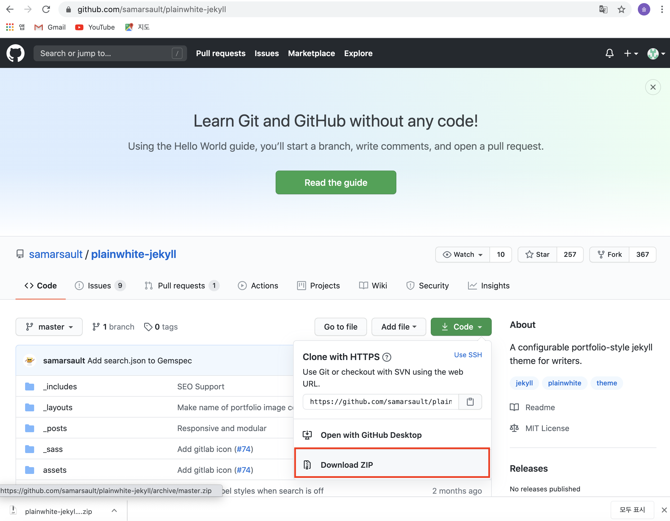Bookmark page with the star icon
The image size is (670, 521).
621,10
